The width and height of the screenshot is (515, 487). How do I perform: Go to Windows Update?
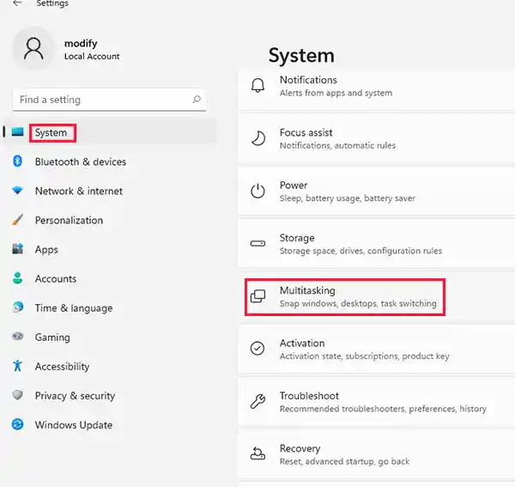coord(110,424)
